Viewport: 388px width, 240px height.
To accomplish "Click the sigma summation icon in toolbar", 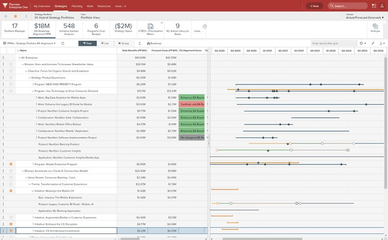I will click(140, 43).
